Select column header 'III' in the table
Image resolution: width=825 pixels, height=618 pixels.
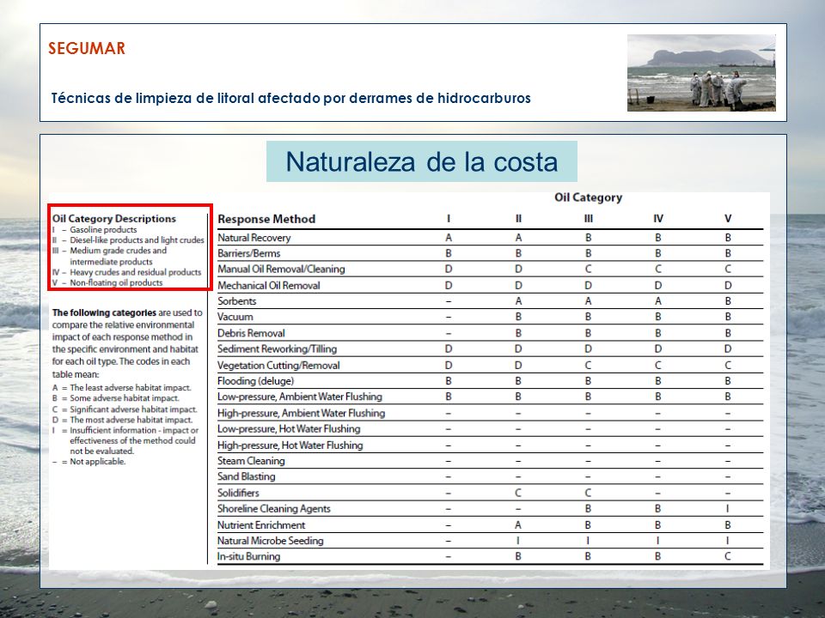pyautogui.click(x=588, y=219)
